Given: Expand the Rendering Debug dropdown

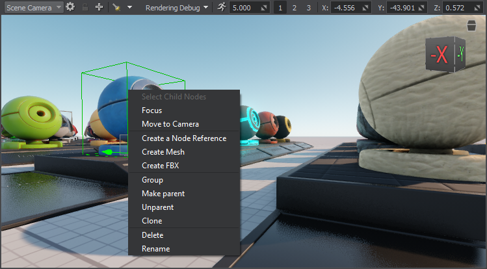Looking at the screenshot, I should tap(176, 7).
